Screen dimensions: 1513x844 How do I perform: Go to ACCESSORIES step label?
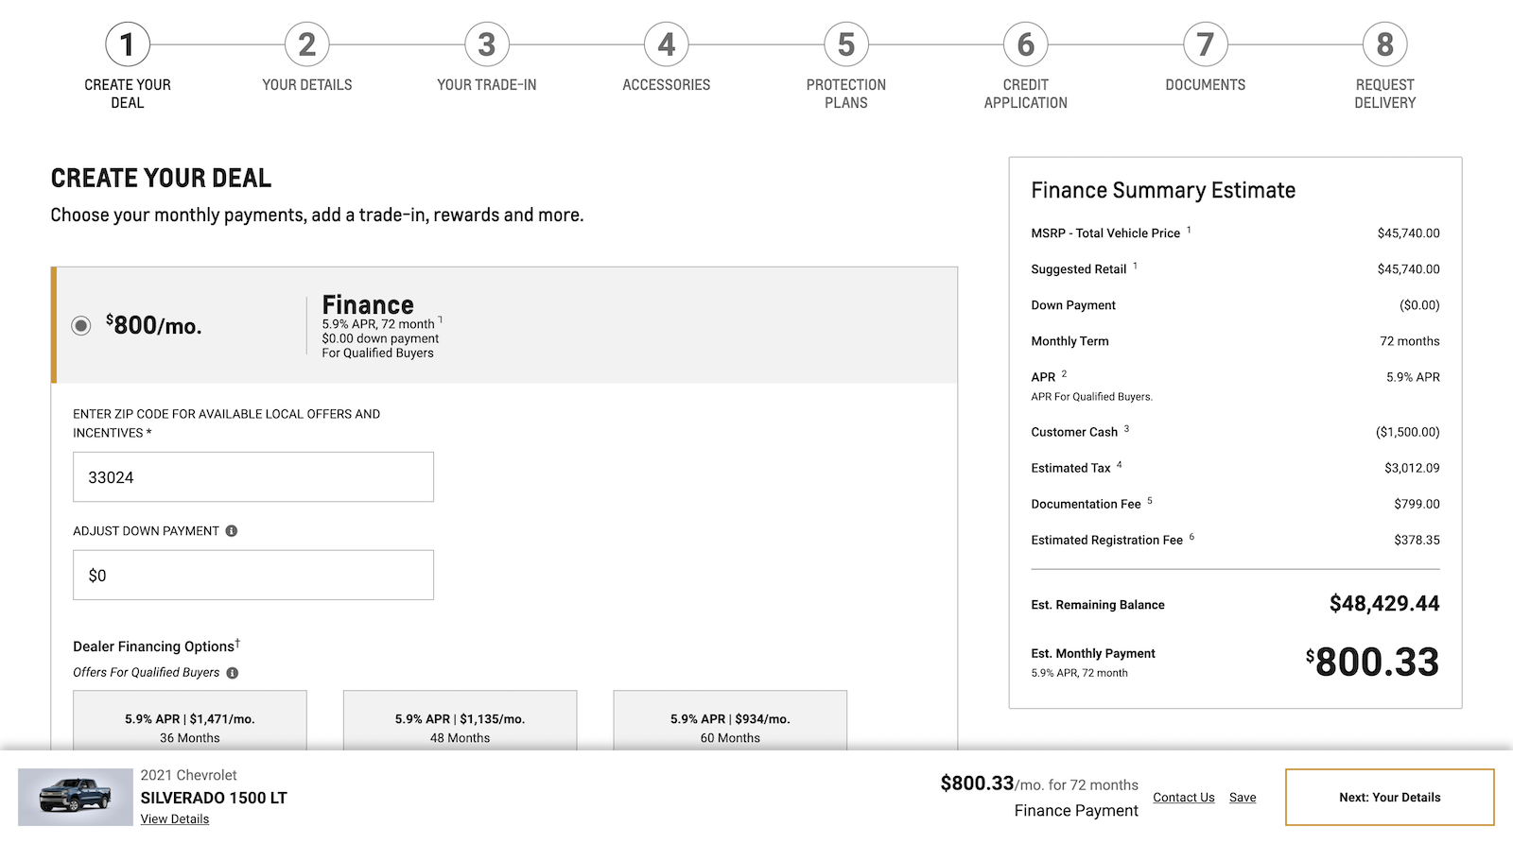(667, 85)
